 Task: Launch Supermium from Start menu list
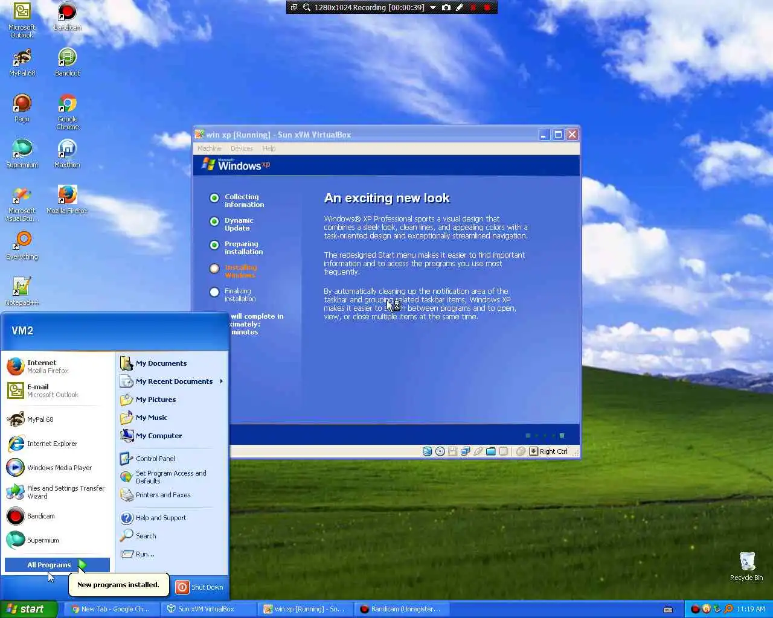pyautogui.click(x=58, y=540)
